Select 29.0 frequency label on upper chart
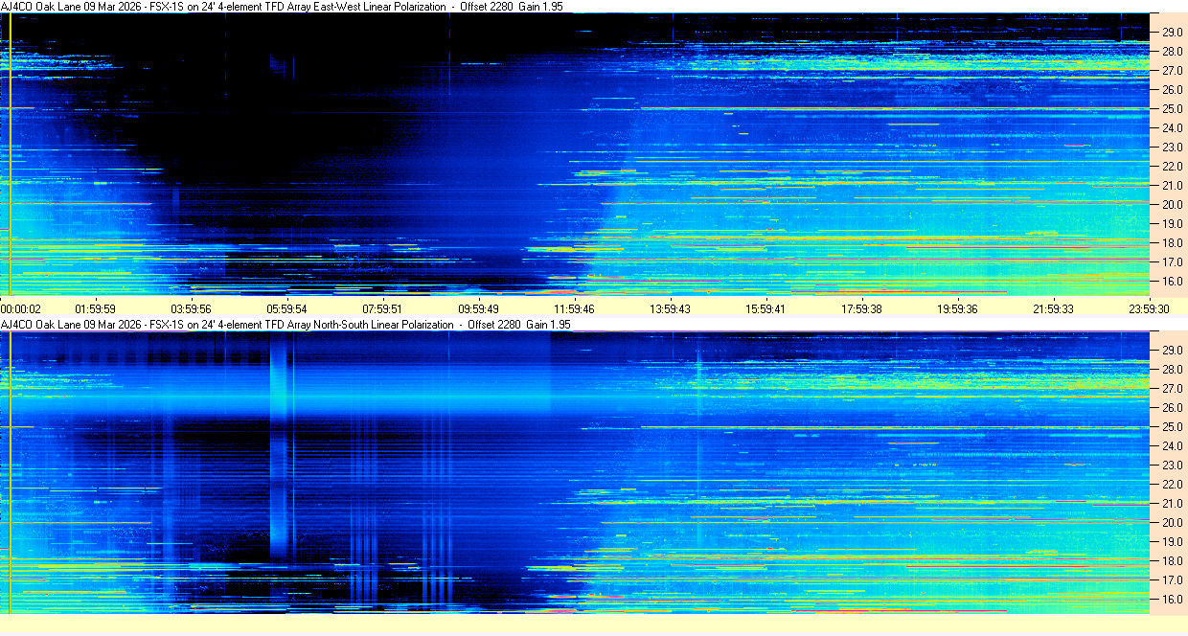Viewport: 1188px width, 636px height. [x=1172, y=33]
